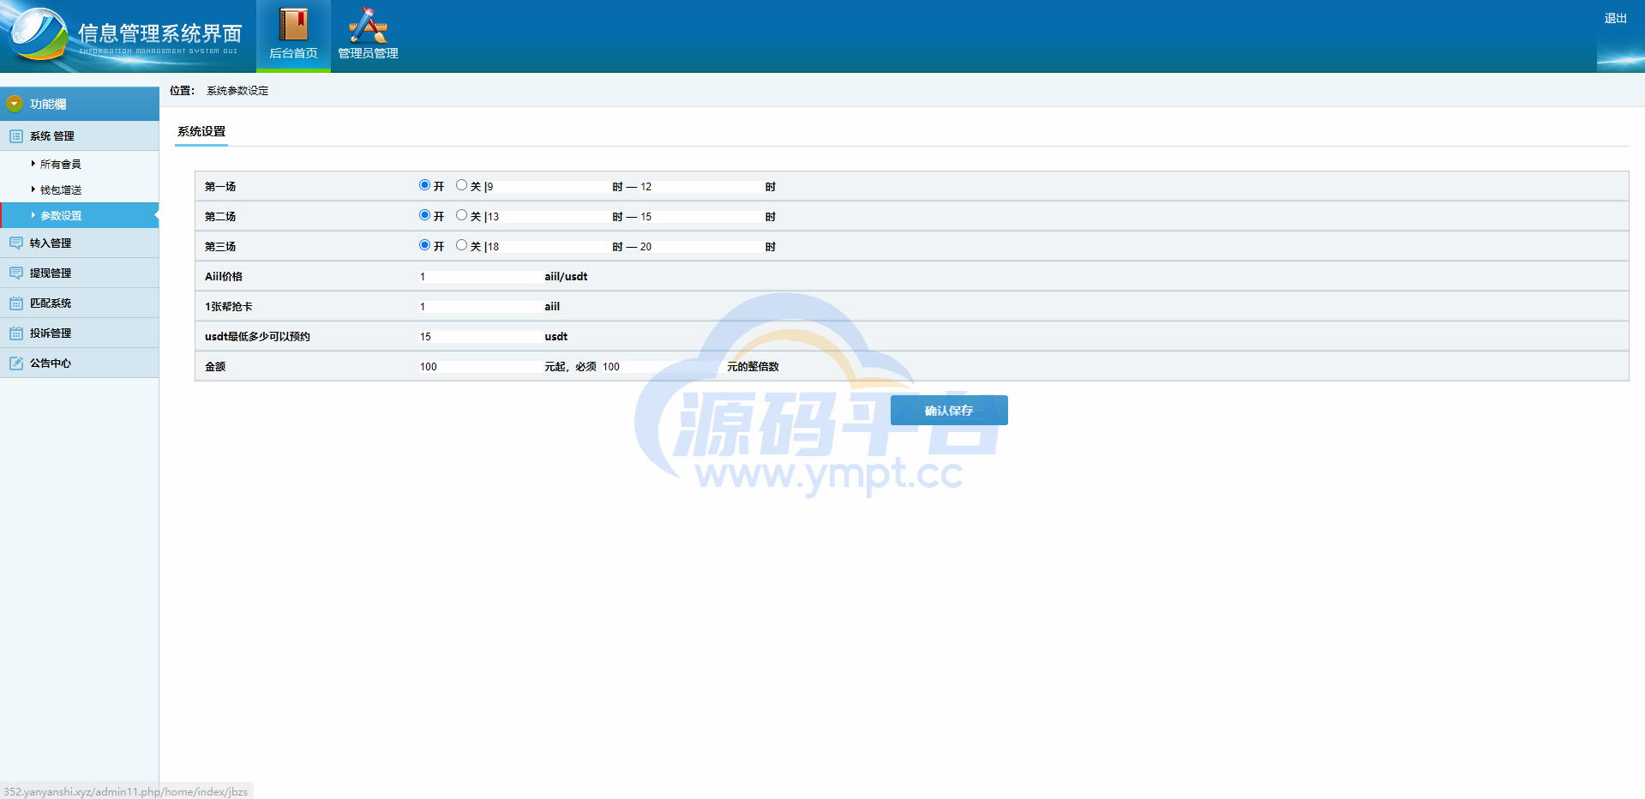
Task: Expand the 匹配系统 menu section
Action: (x=80, y=303)
